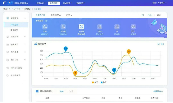
Task: Select the 阅读数 eye icon metric
Action: click(133, 27)
